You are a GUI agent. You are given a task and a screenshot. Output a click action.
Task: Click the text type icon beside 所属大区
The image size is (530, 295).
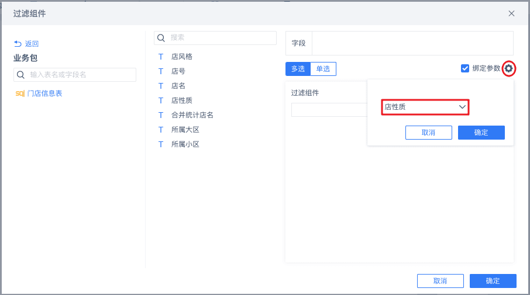(161, 130)
